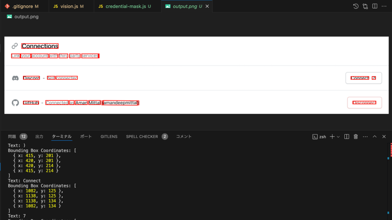
Task: Click the 'Not connected' Discord status text
Action: pos(62,78)
